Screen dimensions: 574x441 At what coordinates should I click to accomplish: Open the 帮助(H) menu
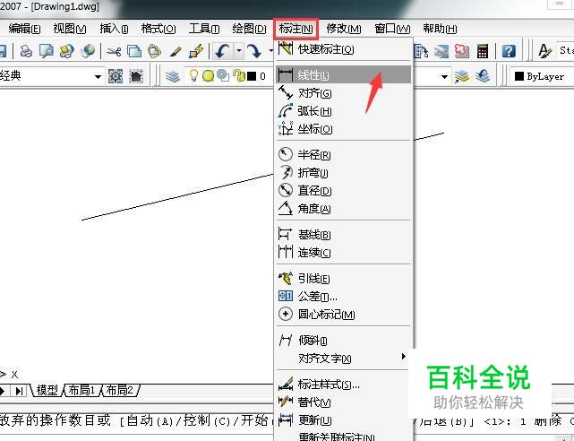coord(440,29)
